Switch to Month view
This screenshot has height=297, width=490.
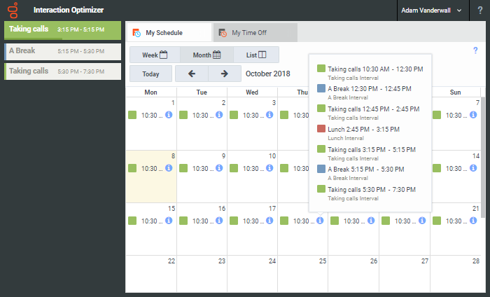coord(206,55)
